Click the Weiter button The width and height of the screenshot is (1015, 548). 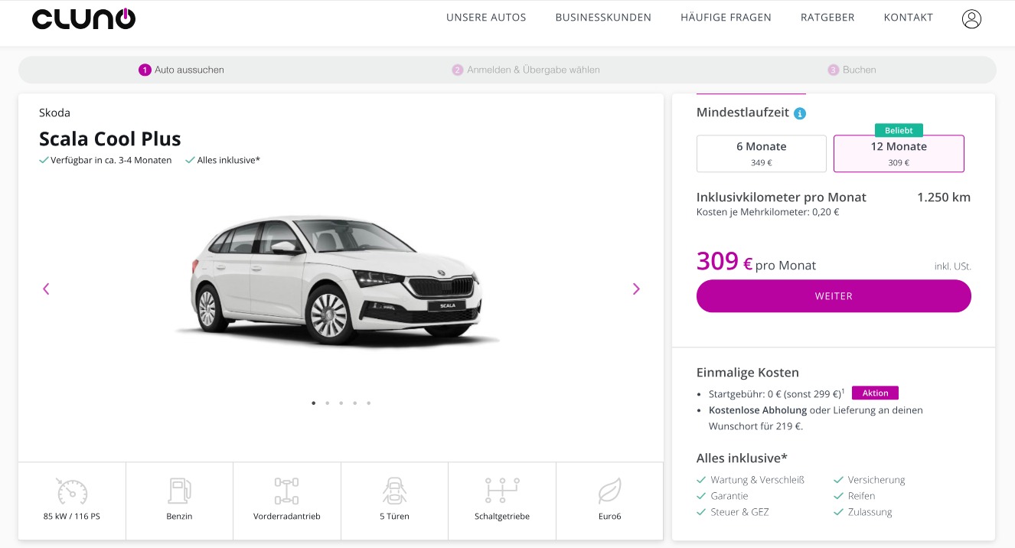click(x=834, y=296)
